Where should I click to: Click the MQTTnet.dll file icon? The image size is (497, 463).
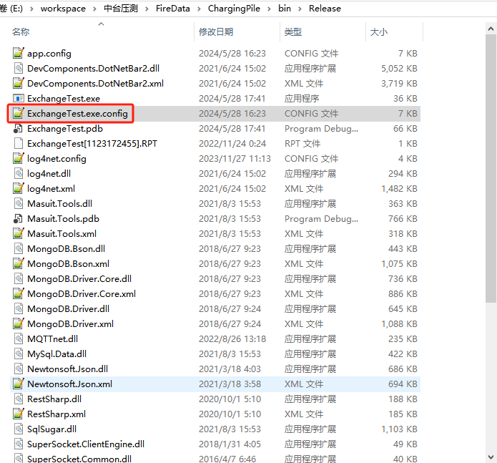coord(19,338)
